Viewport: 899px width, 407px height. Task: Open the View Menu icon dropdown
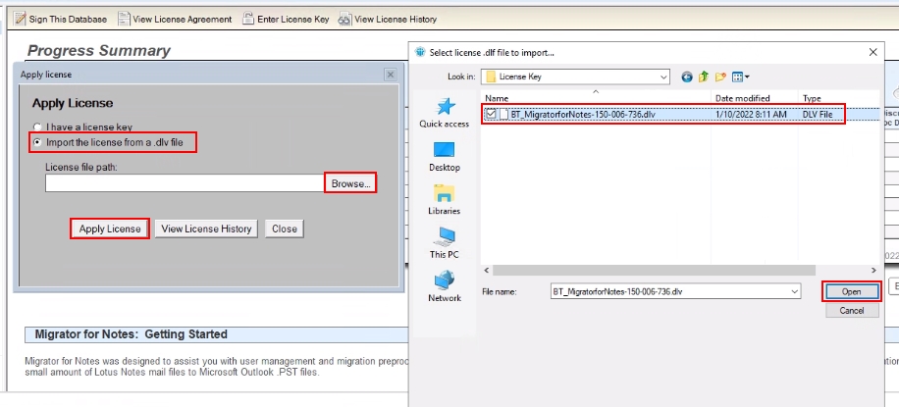[x=741, y=76]
